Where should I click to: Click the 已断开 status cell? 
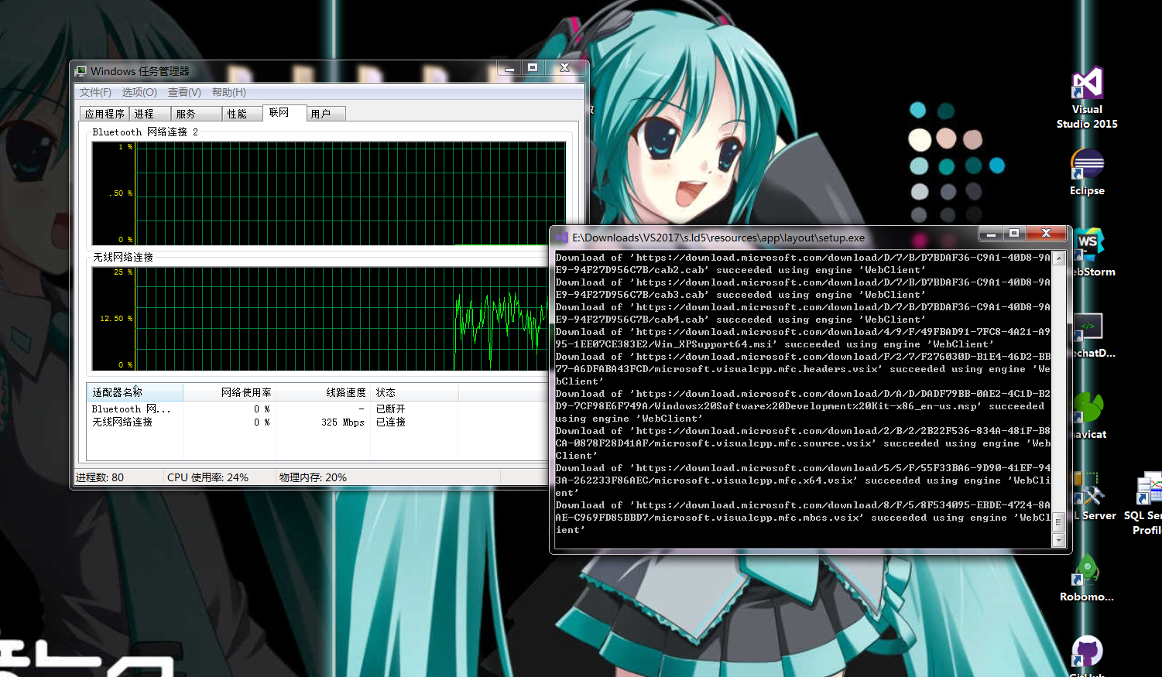[x=391, y=409]
